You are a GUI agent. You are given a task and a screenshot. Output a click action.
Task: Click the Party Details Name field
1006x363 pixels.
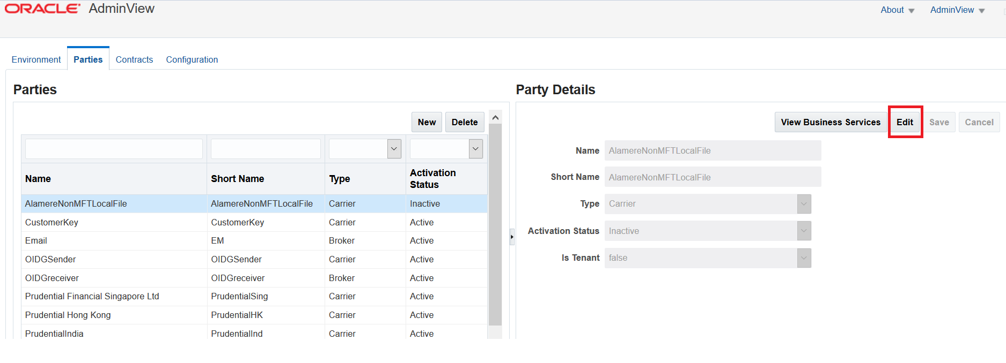[x=713, y=150]
